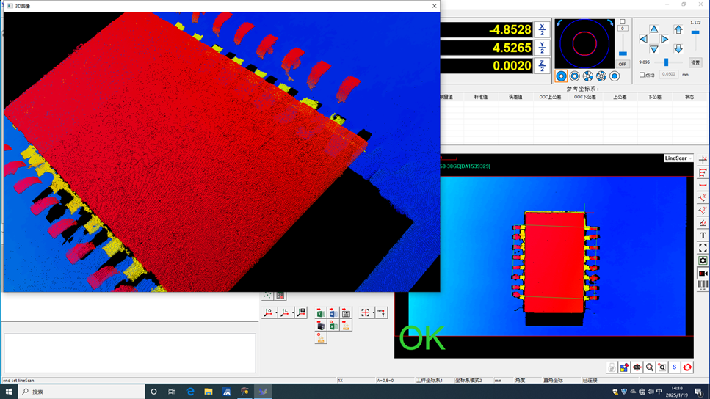Open Microsoft Edge from the taskbar
This screenshot has width=710, height=399.
(x=190, y=392)
